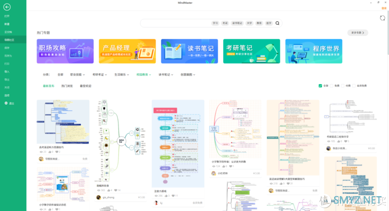Switch to the 最新发布 sort tab
Image resolution: width=389 pixels, height=211 pixels.
(49, 86)
